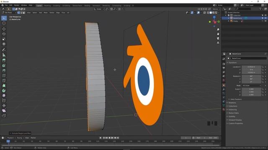Enable vertex select mode
Image resolution: width=268 pixels, height=150 pixels.
18,12
